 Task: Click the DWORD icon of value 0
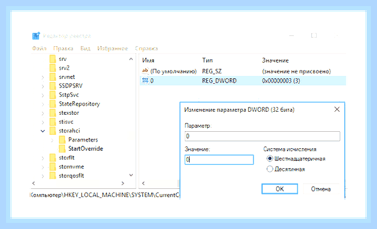pyautogui.click(x=145, y=81)
